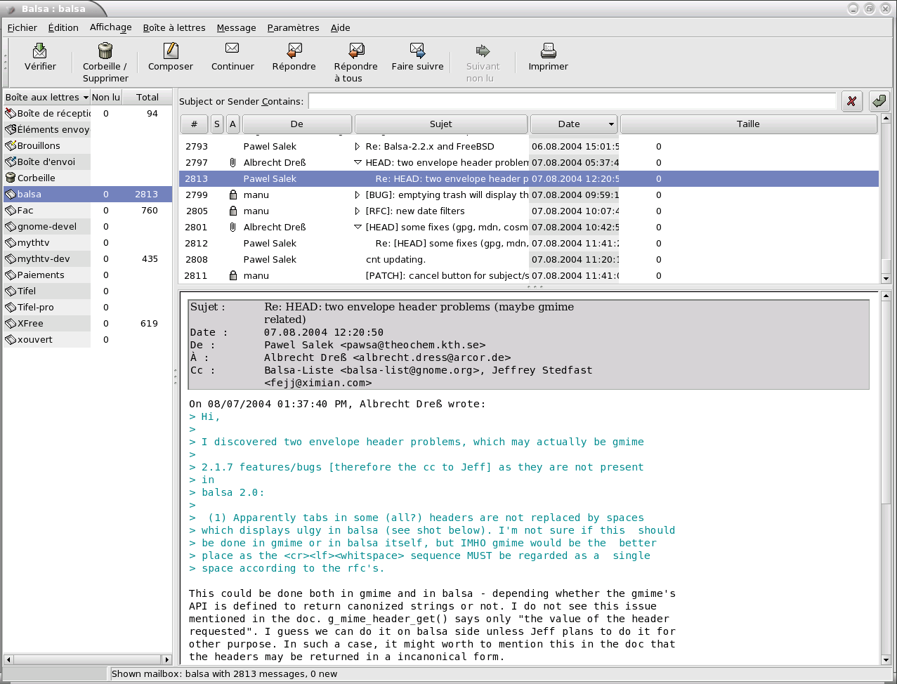Image resolution: width=897 pixels, height=684 pixels.
Task: Click the Subject or Sender Contains input field
Action: pos(572,101)
